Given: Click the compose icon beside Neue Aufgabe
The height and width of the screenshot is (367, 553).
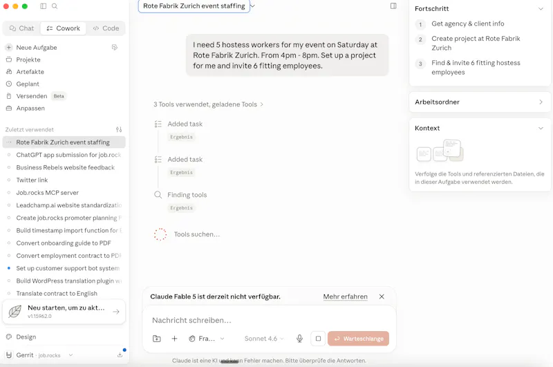Looking at the screenshot, I should (115, 47).
